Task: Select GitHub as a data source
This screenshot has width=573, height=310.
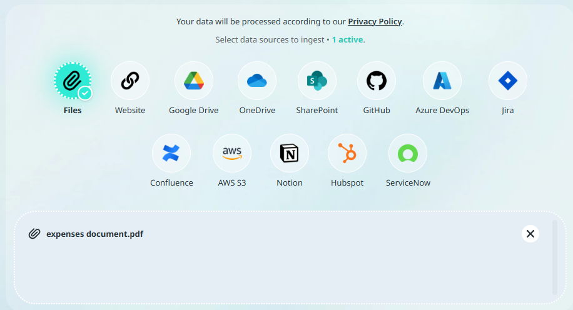Action: coord(377,81)
